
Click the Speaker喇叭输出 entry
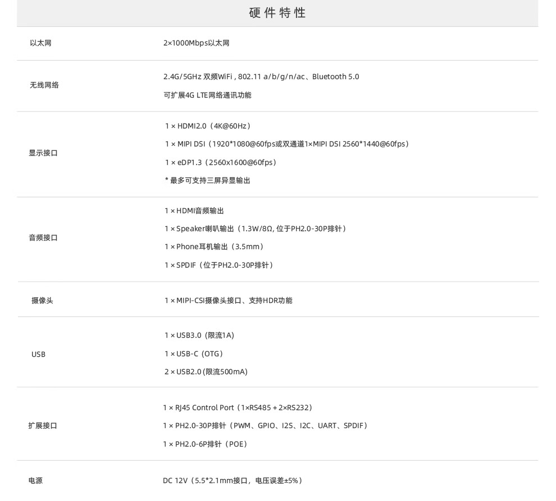[255, 229]
